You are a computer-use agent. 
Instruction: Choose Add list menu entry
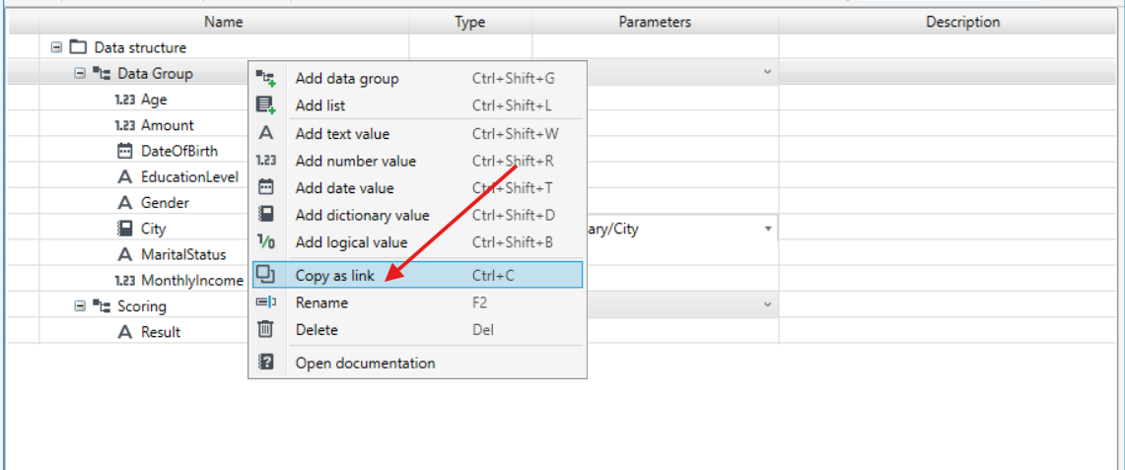(x=418, y=105)
